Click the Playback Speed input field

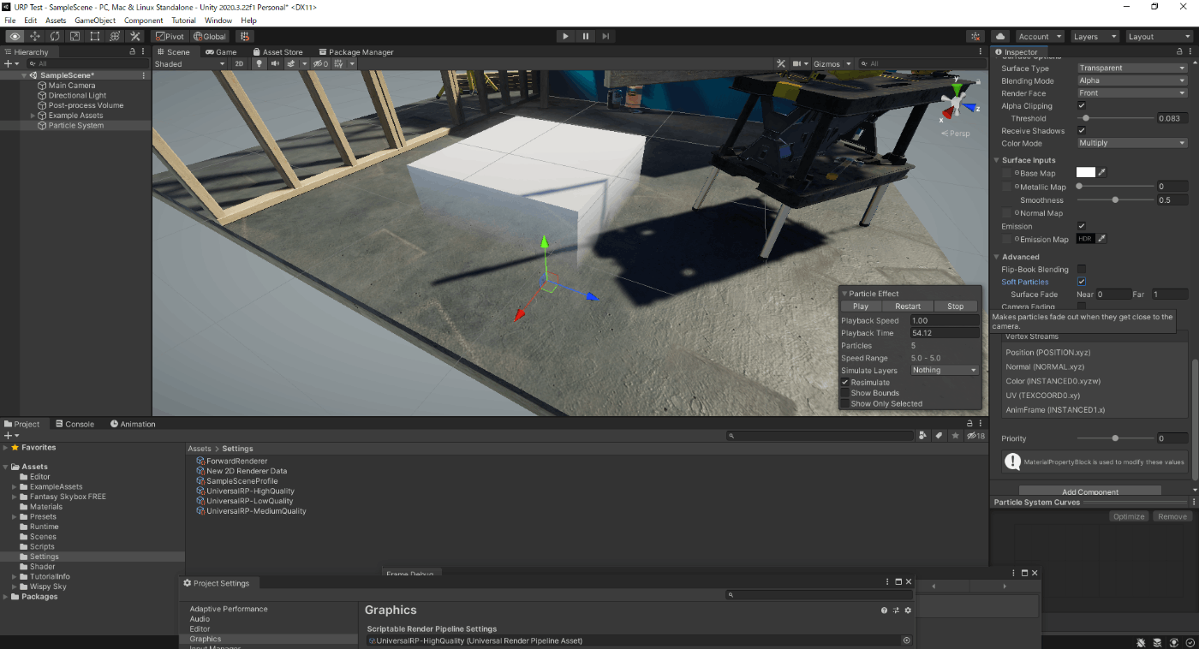click(945, 320)
